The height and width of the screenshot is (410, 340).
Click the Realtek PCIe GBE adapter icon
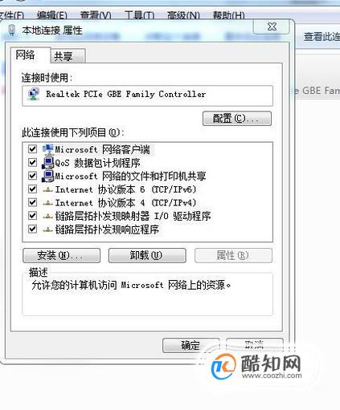(x=33, y=95)
